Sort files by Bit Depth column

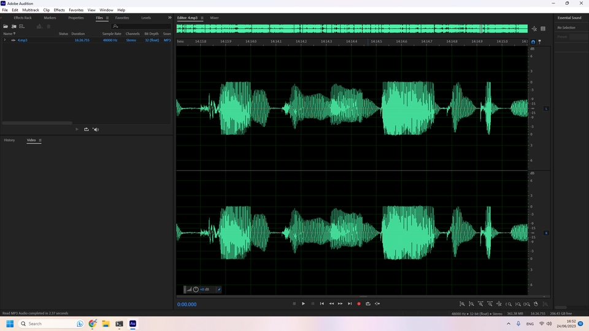coord(152,33)
